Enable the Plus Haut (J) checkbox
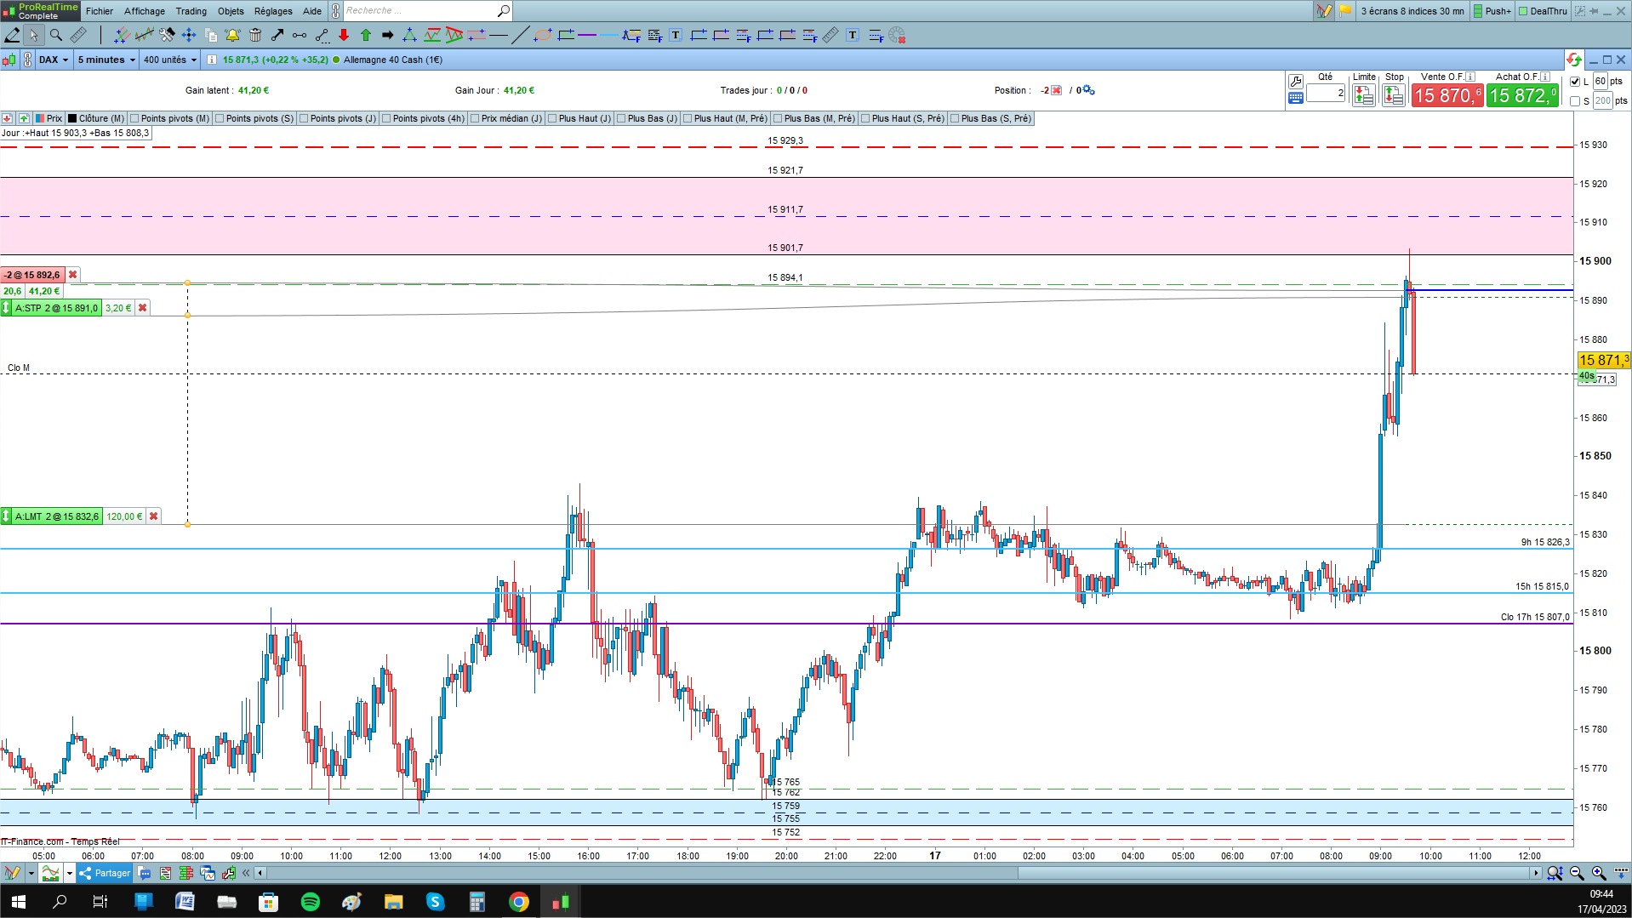This screenshot has width=1632, height=918. (x=552, y=118)
